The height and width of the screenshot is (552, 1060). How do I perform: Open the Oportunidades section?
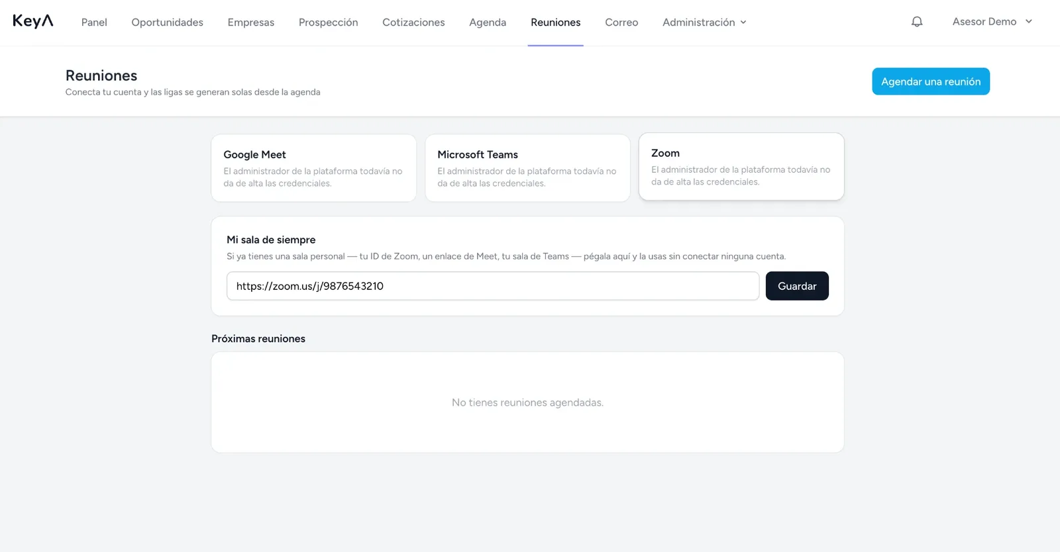pyautogui.click(x=168, y=23)
